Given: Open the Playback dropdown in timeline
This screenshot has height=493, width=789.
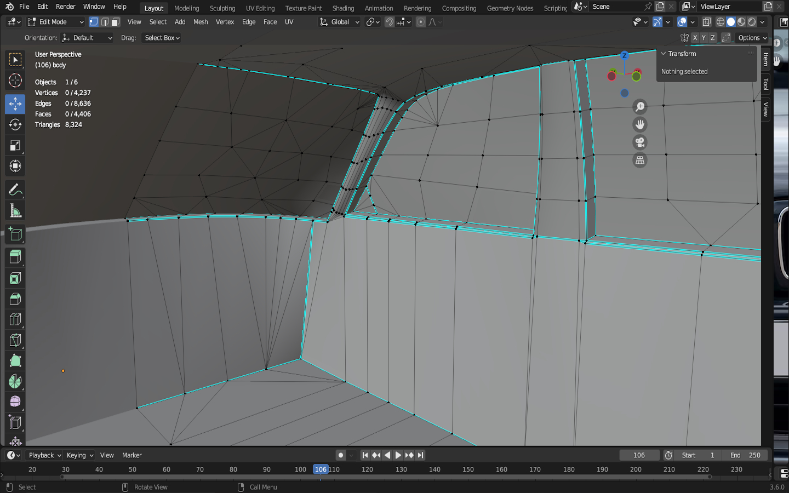Looking at the screenshot, I should pyautogui.click(x=44, y=455).
